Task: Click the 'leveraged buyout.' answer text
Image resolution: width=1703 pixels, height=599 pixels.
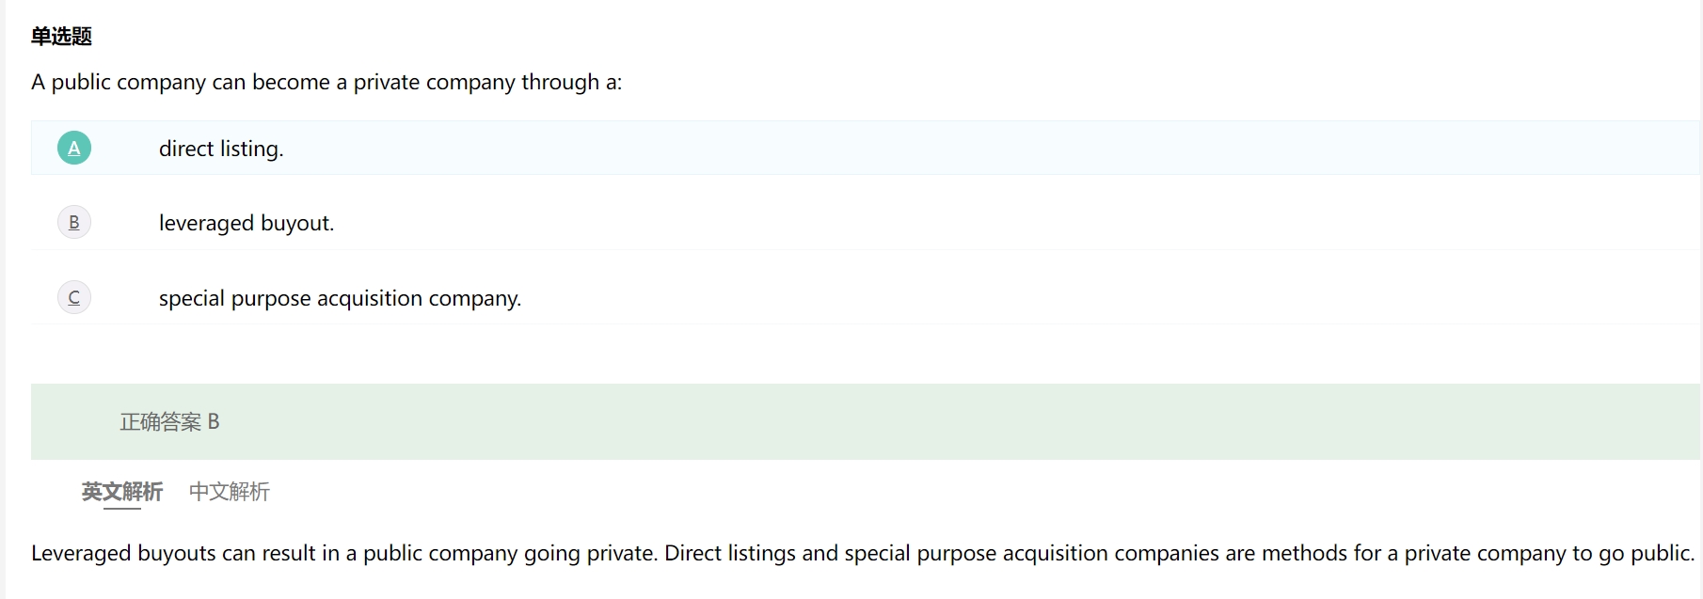Action: 247,223
